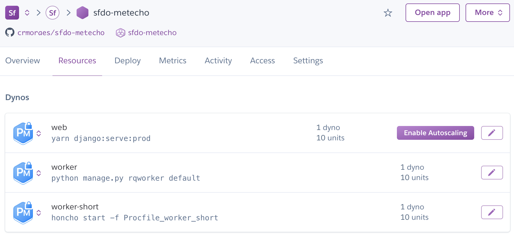Viewport: 514px width, 237px height.
Task: Go to the Deploy tab
Action: tap(127, 61)
